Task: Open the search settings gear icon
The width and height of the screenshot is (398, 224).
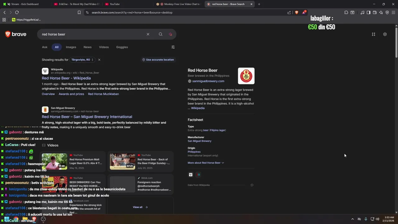Action: click(x=385, y=34)
